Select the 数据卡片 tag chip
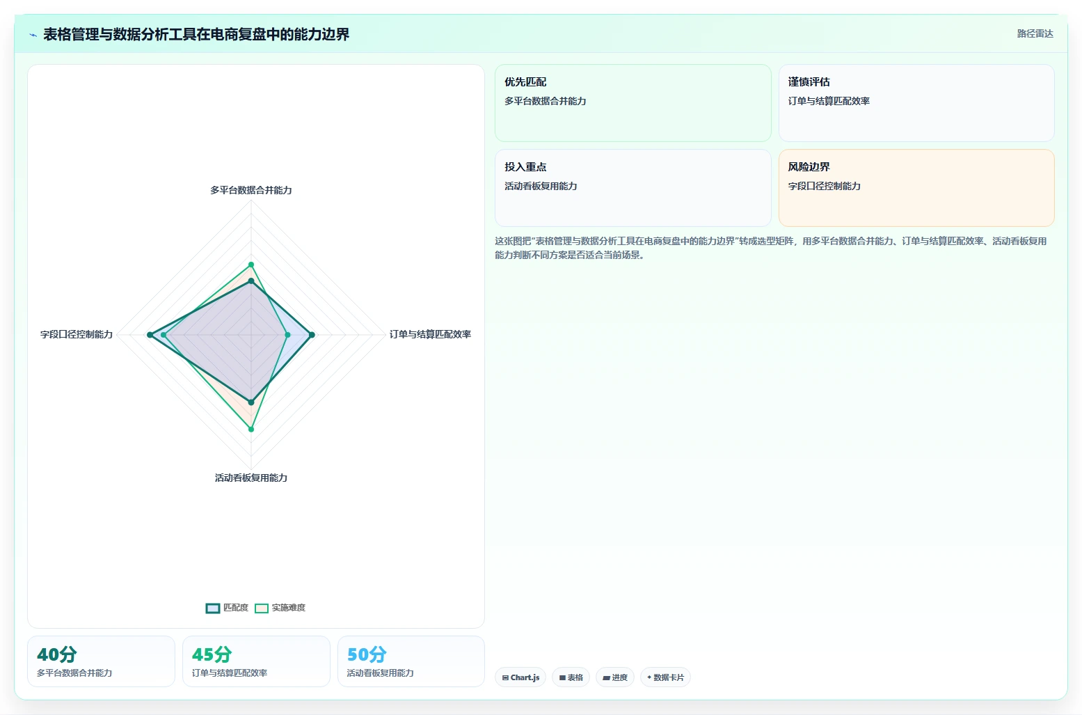Screen dimensions: 1082x715 tap(665, 677)
